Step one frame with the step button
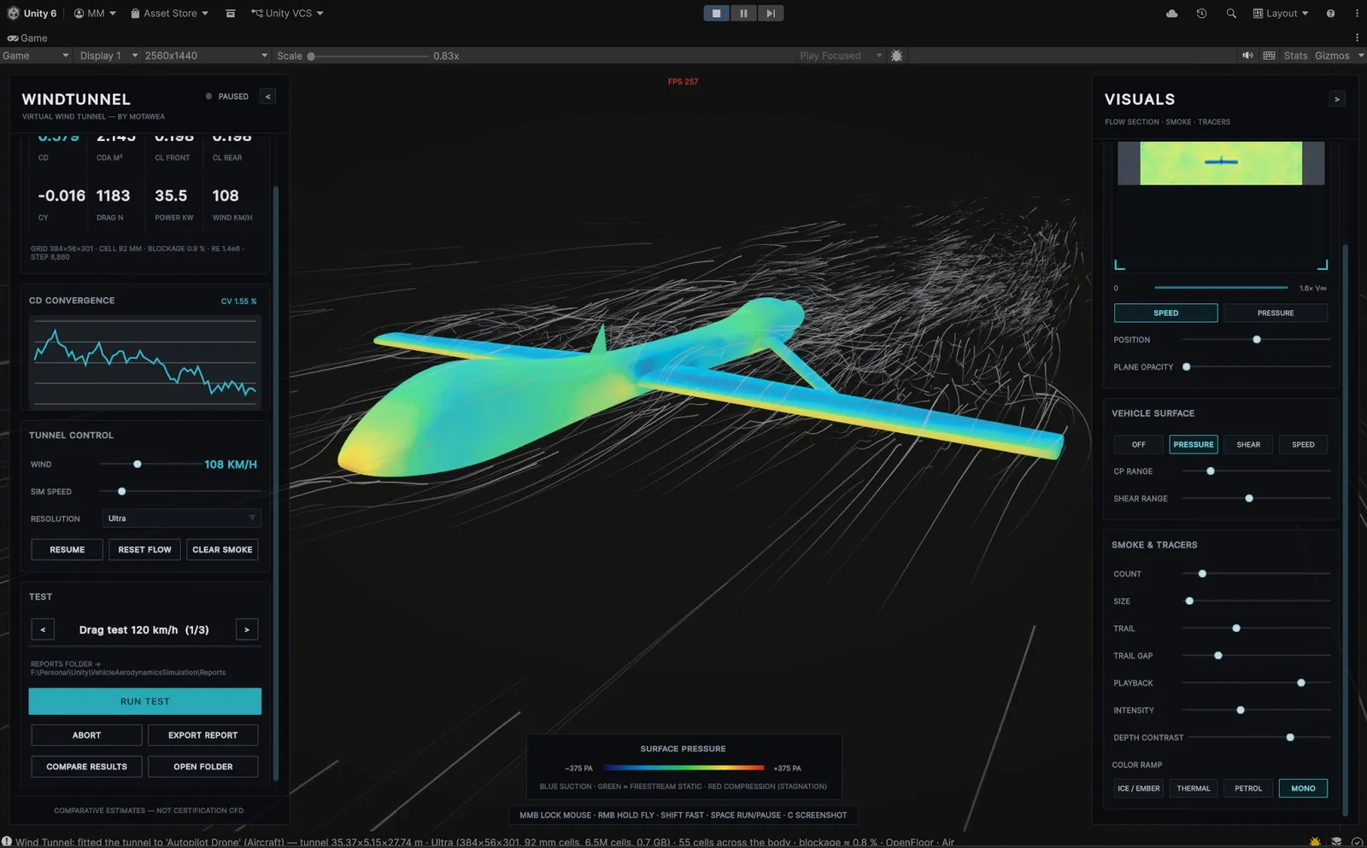1367x848 pixels. coord(771,13)
